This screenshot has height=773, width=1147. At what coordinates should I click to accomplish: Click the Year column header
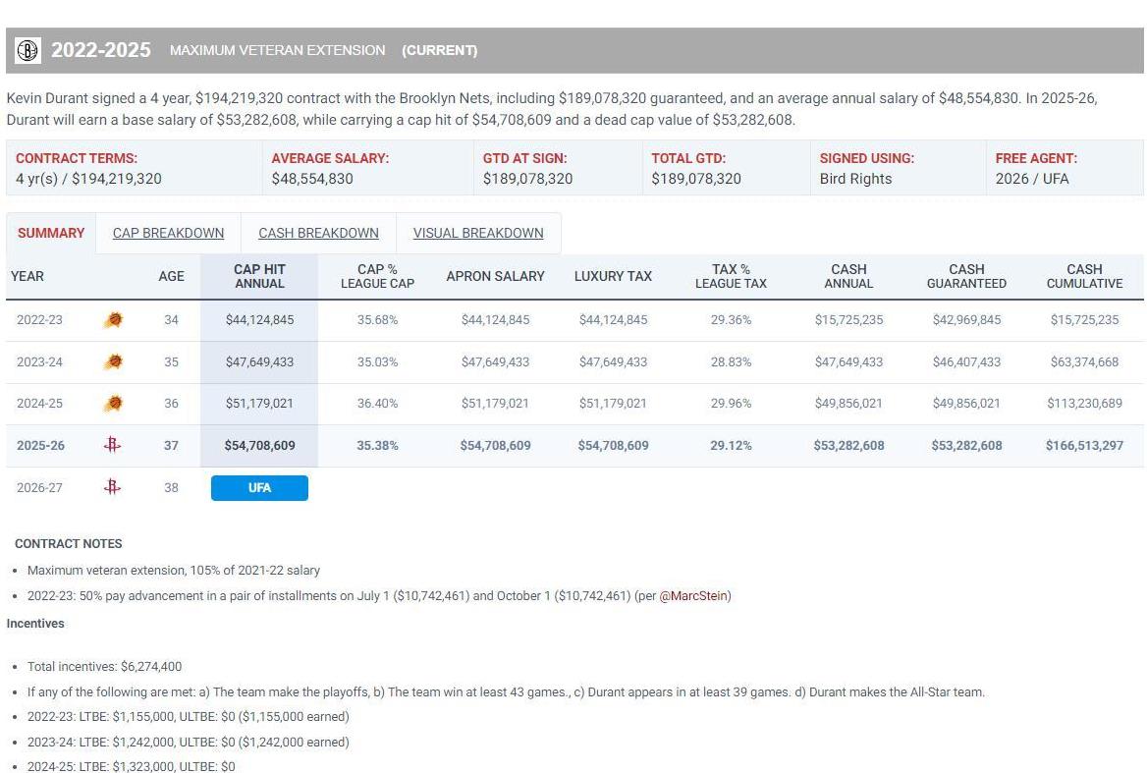(x=27, y=276)
